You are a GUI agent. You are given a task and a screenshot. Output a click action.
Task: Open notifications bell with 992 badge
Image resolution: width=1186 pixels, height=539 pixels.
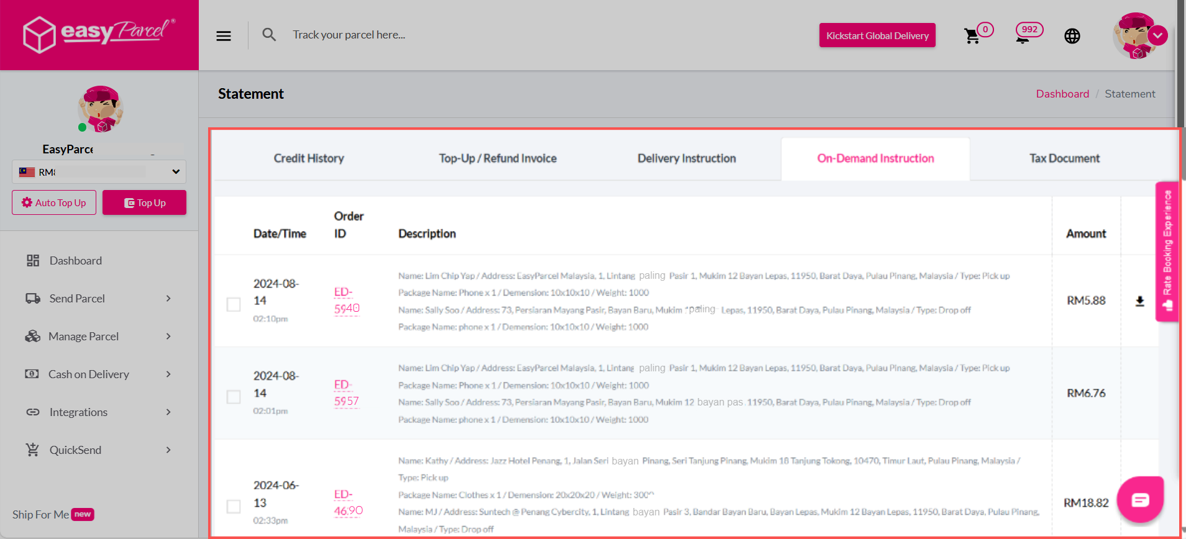1023,36
